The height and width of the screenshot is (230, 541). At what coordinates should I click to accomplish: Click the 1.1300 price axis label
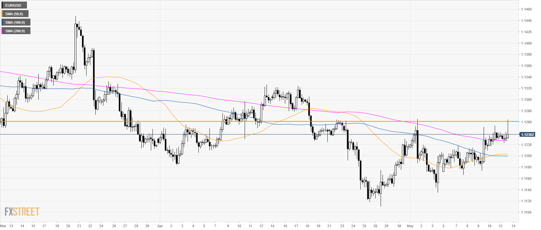[526, 100]
